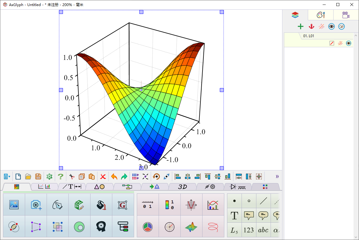Click the red anchor lock-all icon
Screen dimensions: 359x240
(311, 27)
